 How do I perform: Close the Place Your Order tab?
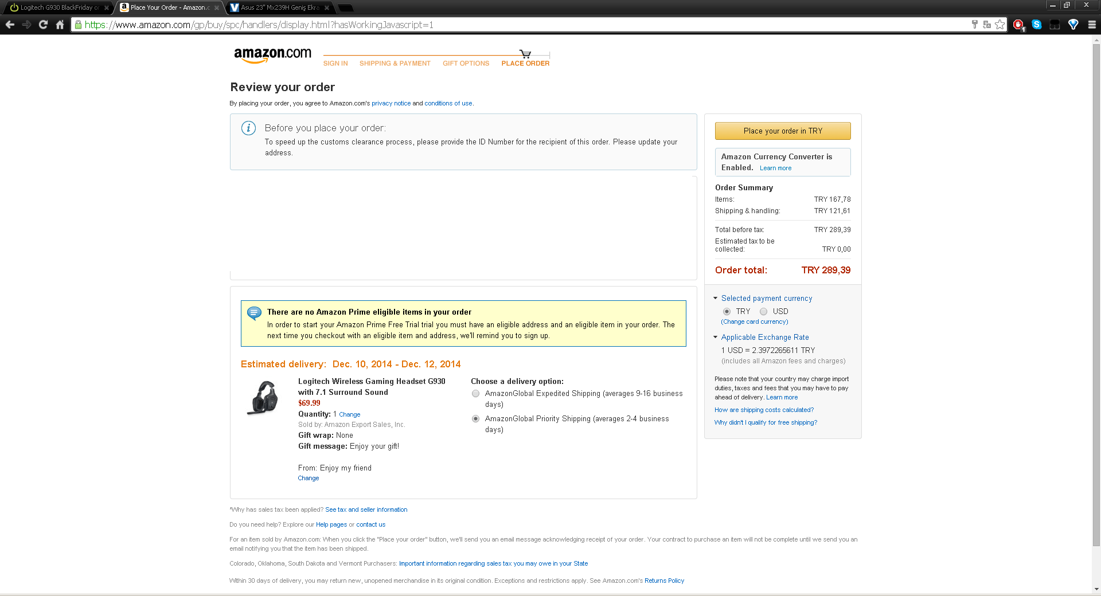pos(217,8)
